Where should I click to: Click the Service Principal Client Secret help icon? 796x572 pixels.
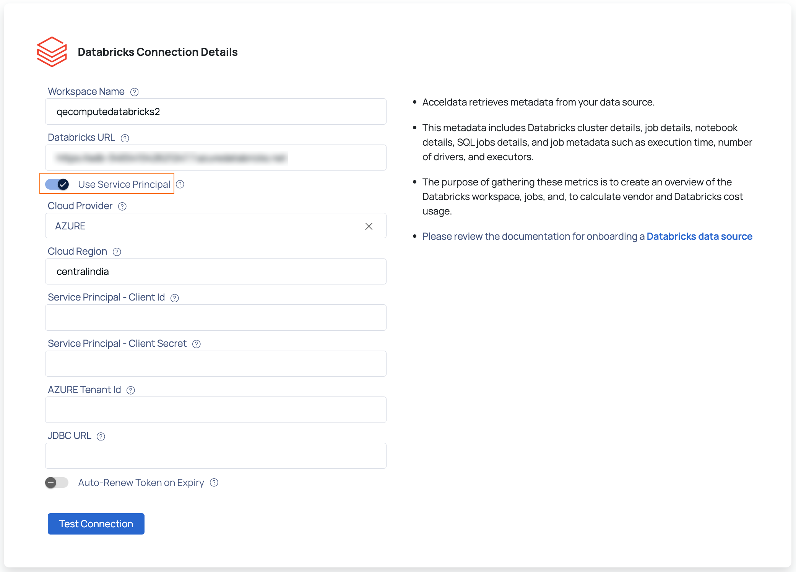[197, 344]
